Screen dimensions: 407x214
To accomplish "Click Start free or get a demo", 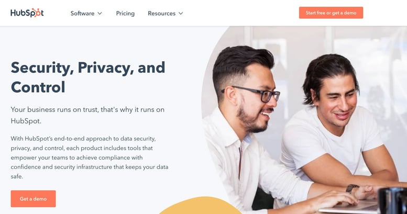I will click(x=331, y=13).
